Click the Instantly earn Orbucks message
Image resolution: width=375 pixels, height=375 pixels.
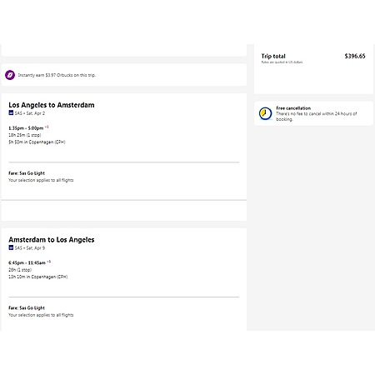coord(57,75)
